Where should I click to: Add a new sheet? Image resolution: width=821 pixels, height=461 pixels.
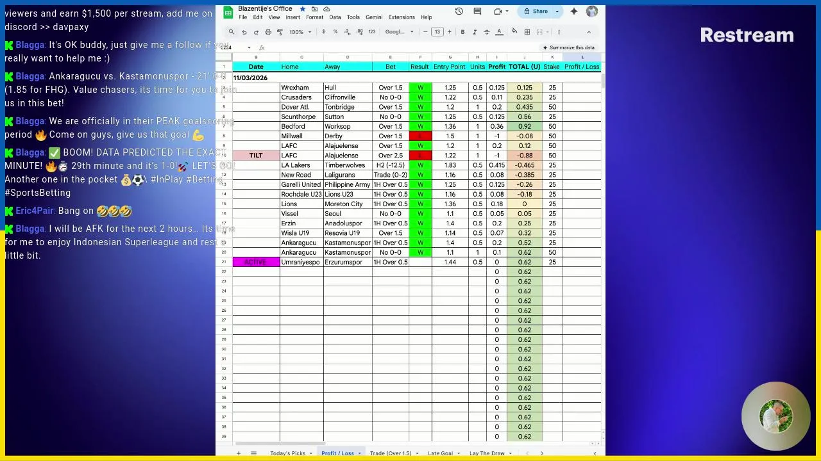click(238, 453)
